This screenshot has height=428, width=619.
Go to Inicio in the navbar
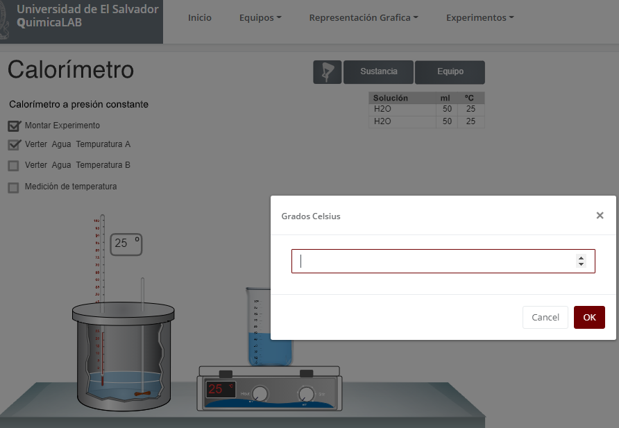(200, 18)
